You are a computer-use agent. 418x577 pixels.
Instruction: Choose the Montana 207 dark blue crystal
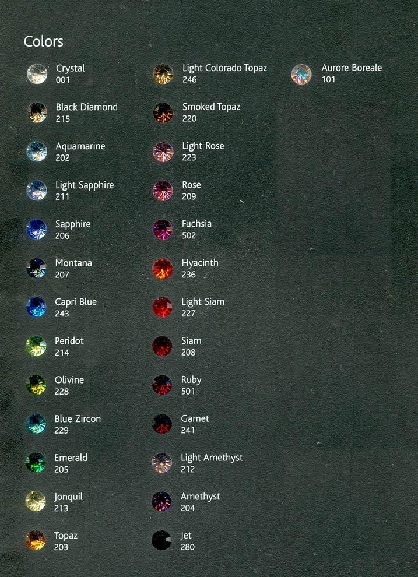[x=36, y=268]
